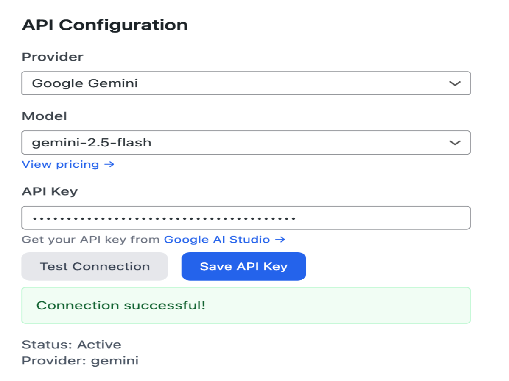Click the Status: Active text
The image size is (509, 381).
(71, 344)
